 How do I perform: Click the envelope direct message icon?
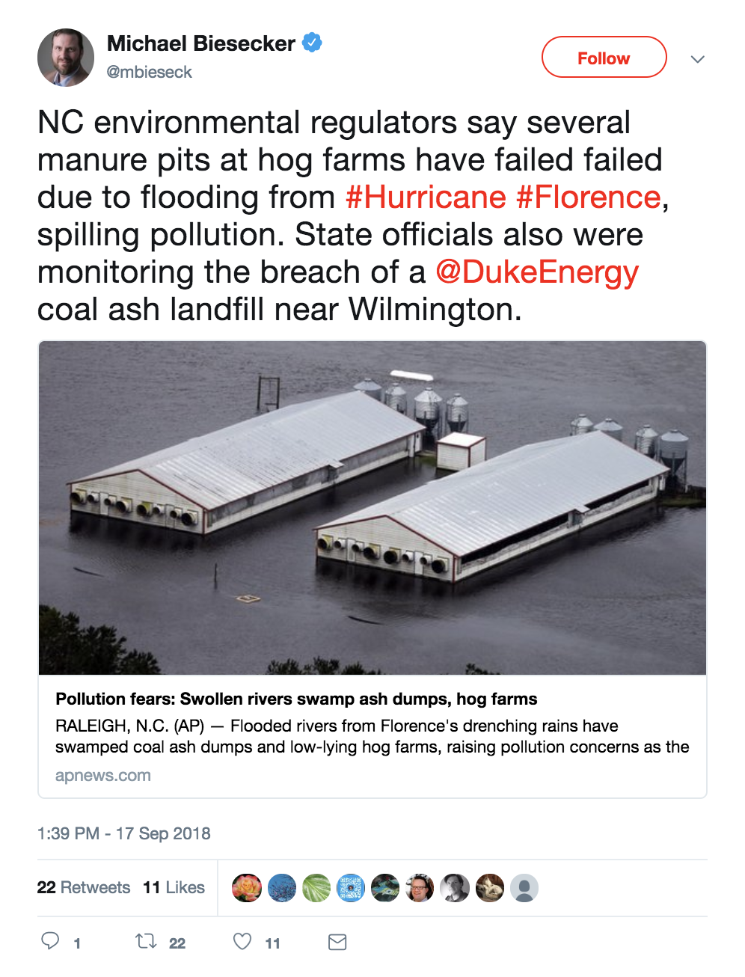(x=337, y=942)
